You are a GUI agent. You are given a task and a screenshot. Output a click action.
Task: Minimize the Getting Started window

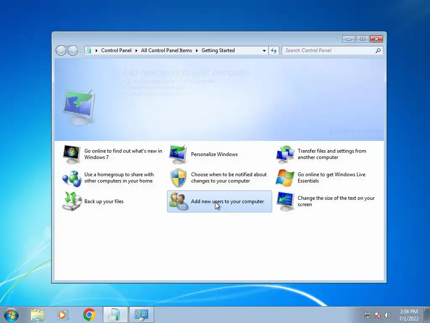click(349, 39)
